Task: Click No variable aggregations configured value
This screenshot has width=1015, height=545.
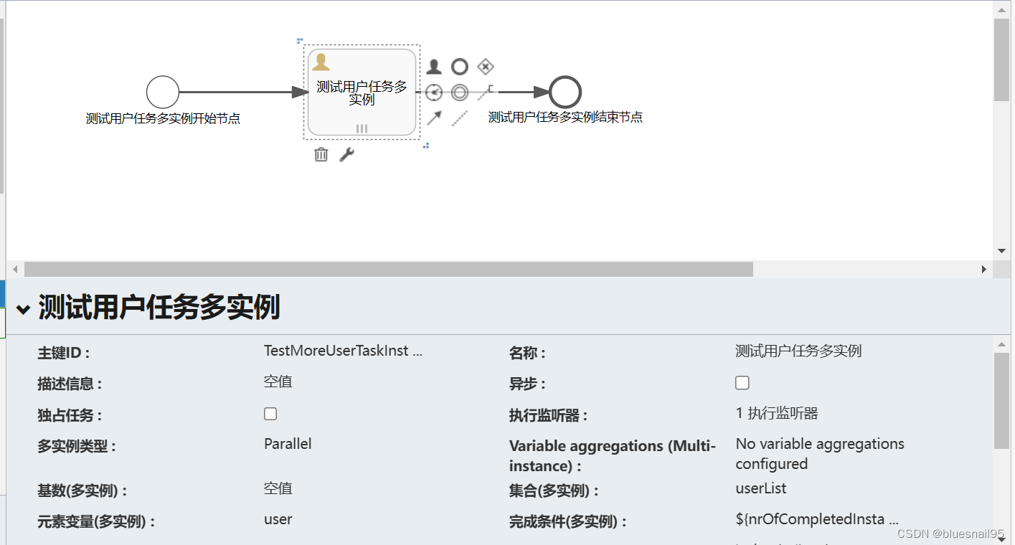Action: click(x=820, y=454)
